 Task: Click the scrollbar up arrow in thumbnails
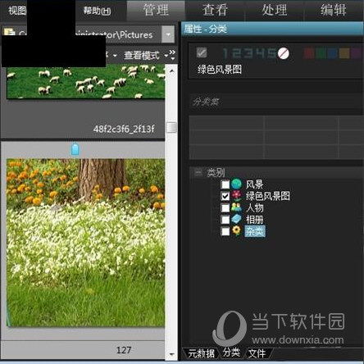pos(171,71)
